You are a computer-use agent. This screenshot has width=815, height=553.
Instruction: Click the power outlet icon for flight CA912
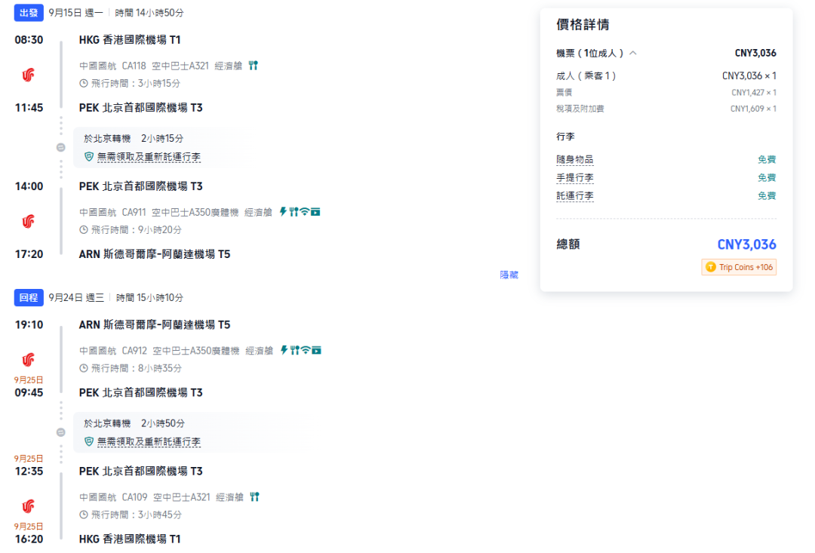tap(284, 349)
